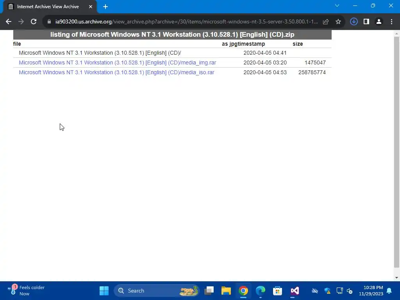Click the 'size' column header
Viewport: 400px width, 300px height.
298,44
